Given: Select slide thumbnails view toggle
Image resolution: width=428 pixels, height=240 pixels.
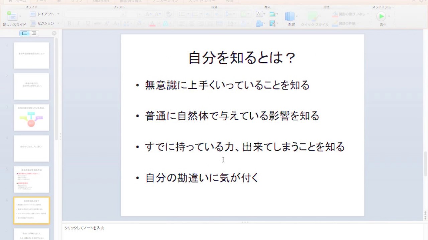Looking at the screenshot, I should click(x=25, y=33).
